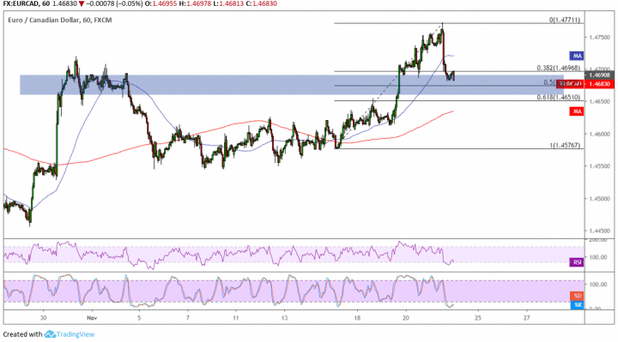Click the red down-arrow price change indicator
618x342 pixels.
(82, 4)
